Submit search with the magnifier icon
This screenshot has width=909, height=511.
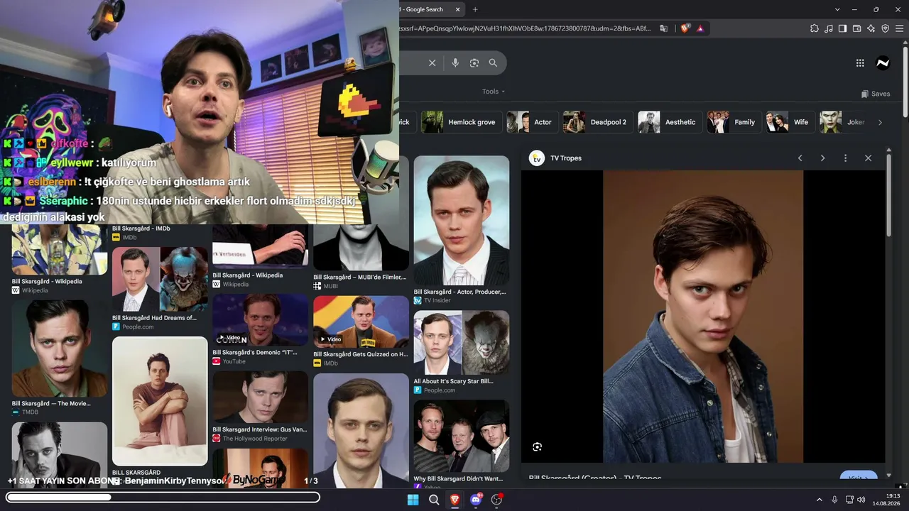[493, 63]
